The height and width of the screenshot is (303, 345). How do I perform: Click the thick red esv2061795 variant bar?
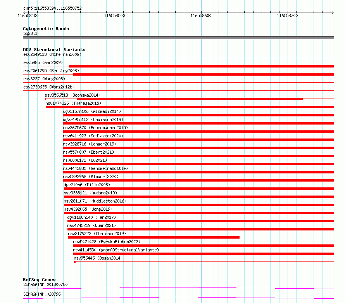point(204,74)
